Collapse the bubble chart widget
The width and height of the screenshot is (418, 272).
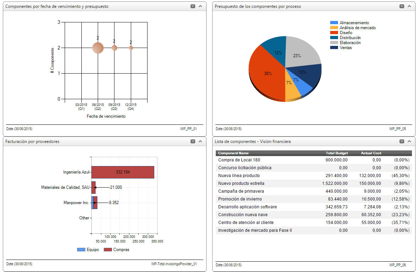point(200,6)
